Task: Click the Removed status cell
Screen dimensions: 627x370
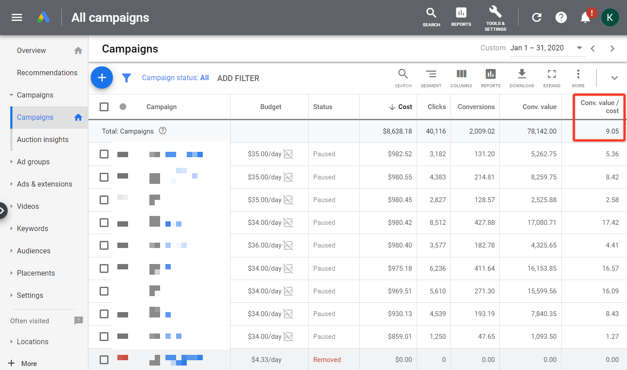Action: (x=327, y=360)
